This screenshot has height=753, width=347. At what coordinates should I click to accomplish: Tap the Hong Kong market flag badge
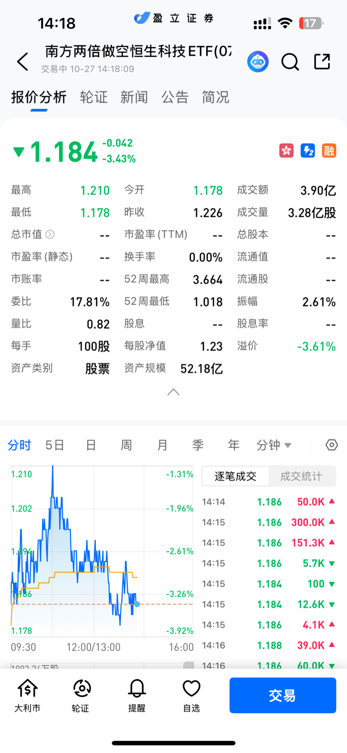286,150
